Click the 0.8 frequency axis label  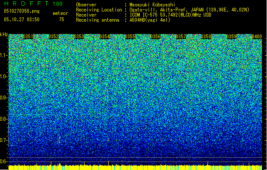[x=3, y=119]
